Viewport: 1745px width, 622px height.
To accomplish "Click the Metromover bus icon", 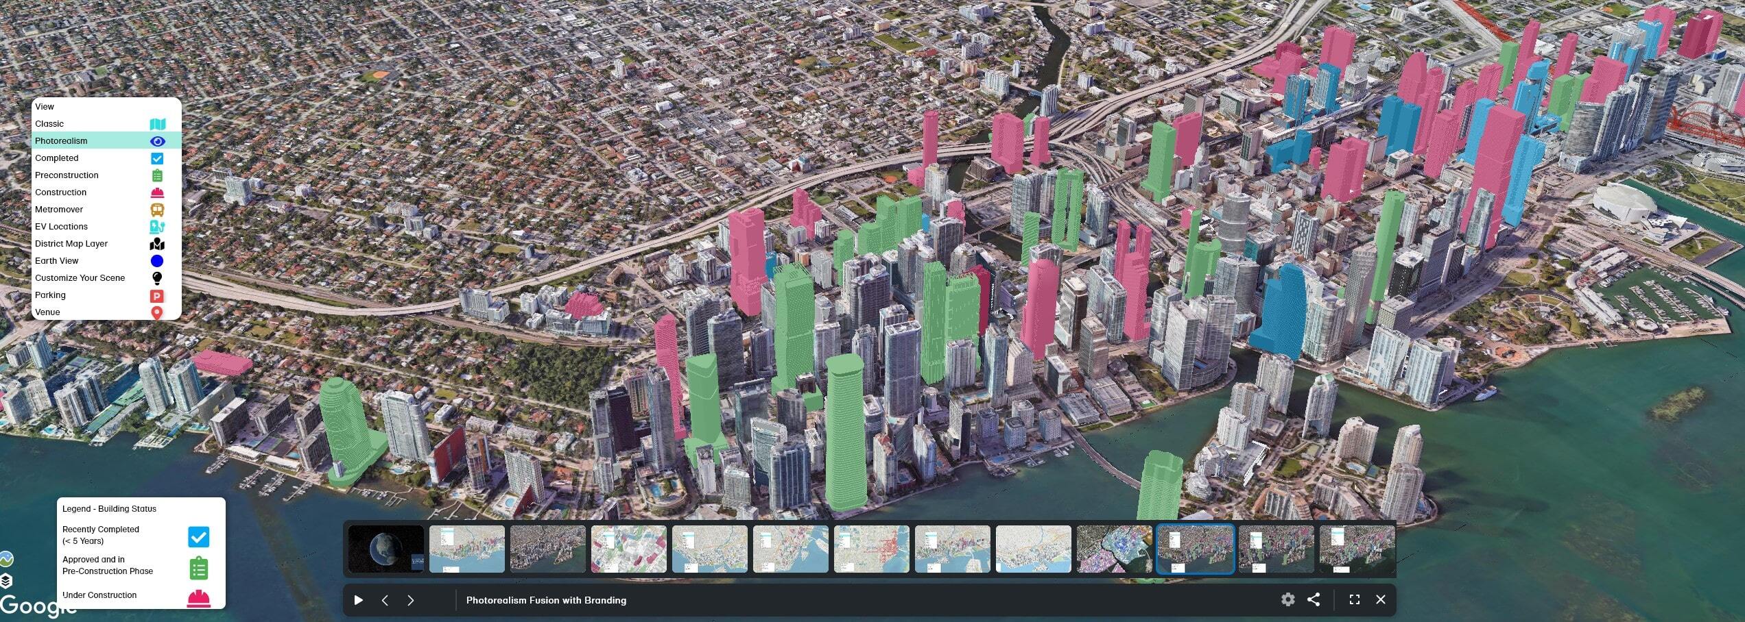I will 157,210.
